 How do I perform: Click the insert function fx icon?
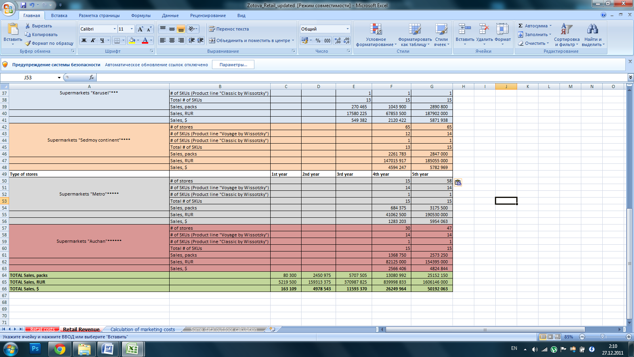pos(92,77)
